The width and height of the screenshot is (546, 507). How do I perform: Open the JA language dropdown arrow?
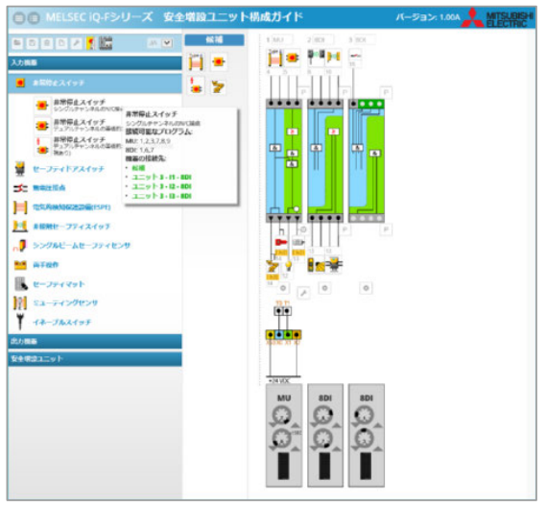click(x=168, y=43)
